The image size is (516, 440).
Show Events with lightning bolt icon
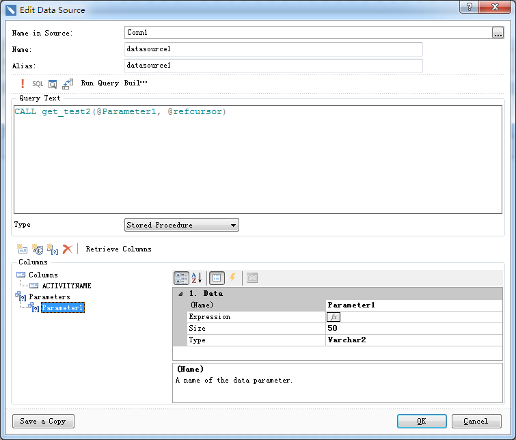tap(232, 278)
